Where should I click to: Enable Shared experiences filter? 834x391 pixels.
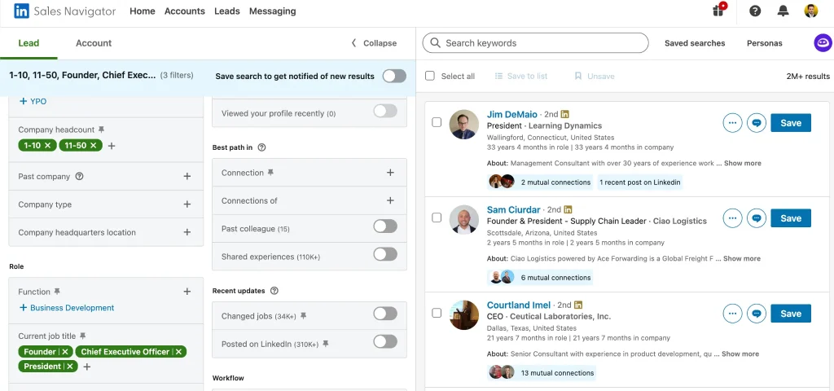tap(385, 254)
